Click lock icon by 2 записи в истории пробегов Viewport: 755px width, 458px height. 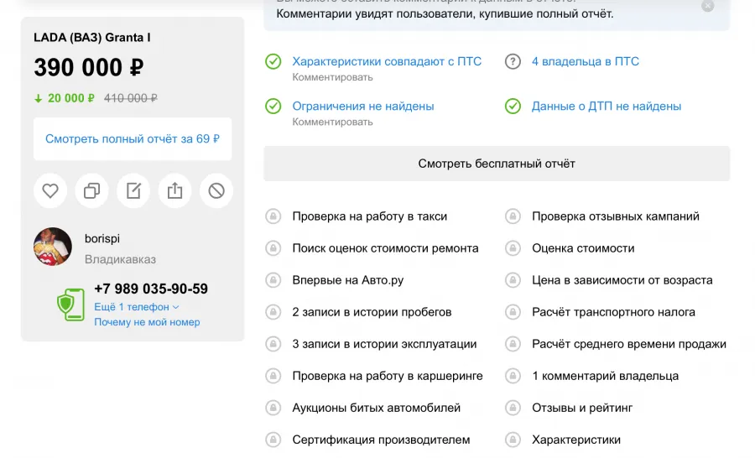tap(273, 312)
